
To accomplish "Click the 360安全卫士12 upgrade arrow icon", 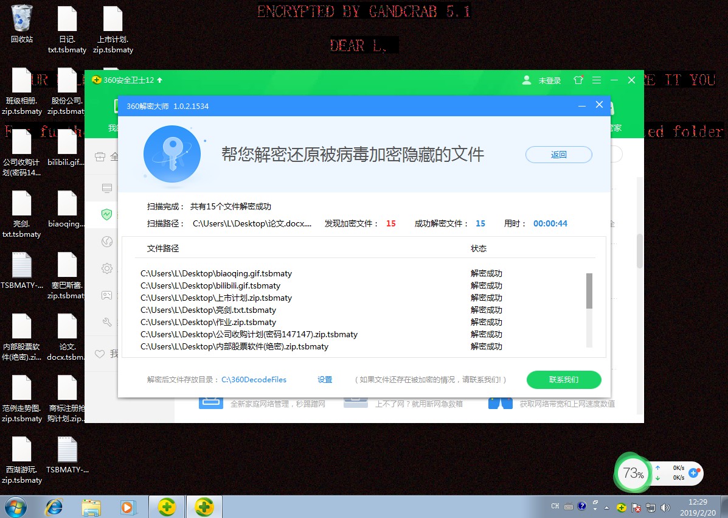I will point(160,80).
